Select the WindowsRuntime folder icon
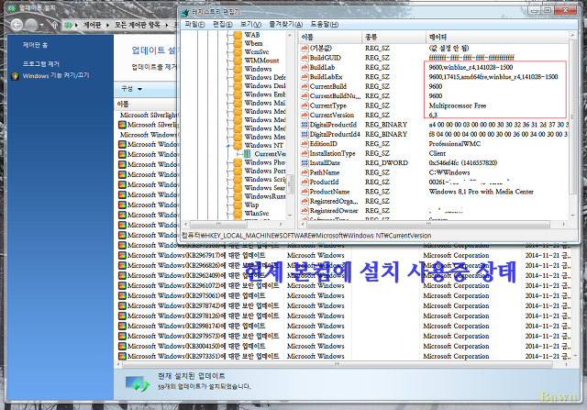Screen dimensions: 587x410 tap(238, 196)
